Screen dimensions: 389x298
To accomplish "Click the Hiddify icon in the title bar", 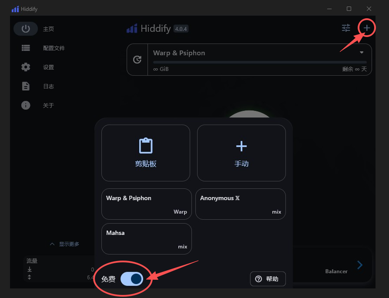I will tap(15, 9).
